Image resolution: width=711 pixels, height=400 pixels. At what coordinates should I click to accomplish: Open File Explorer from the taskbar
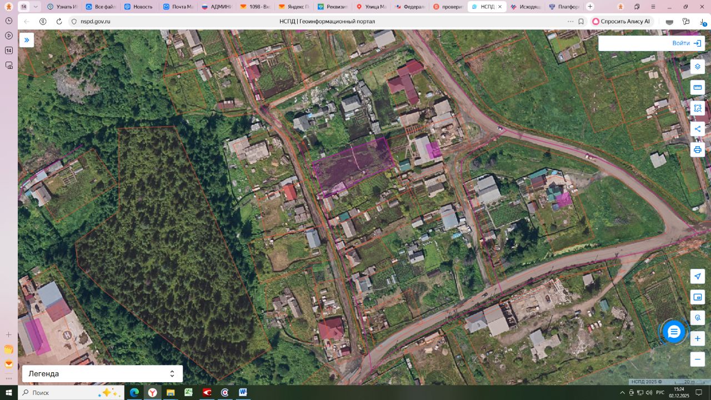tap(171, 392)
